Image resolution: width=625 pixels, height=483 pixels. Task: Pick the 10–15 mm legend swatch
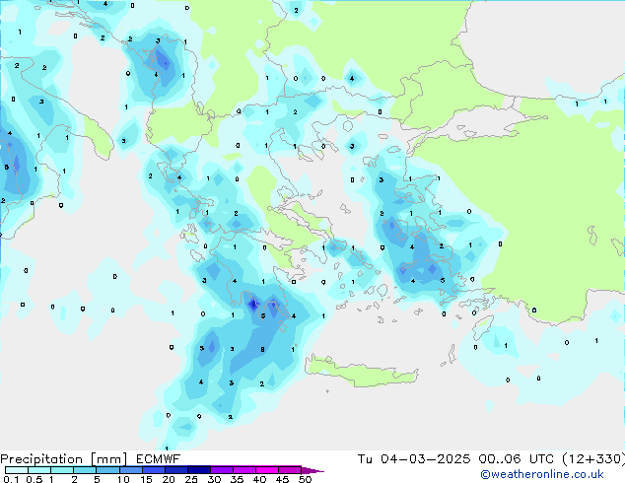(130, 470)
